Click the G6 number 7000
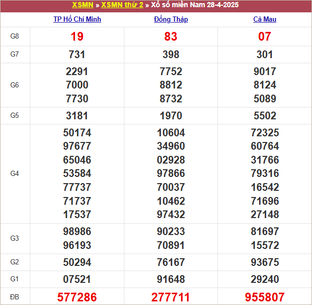 (x=77, y=85)
